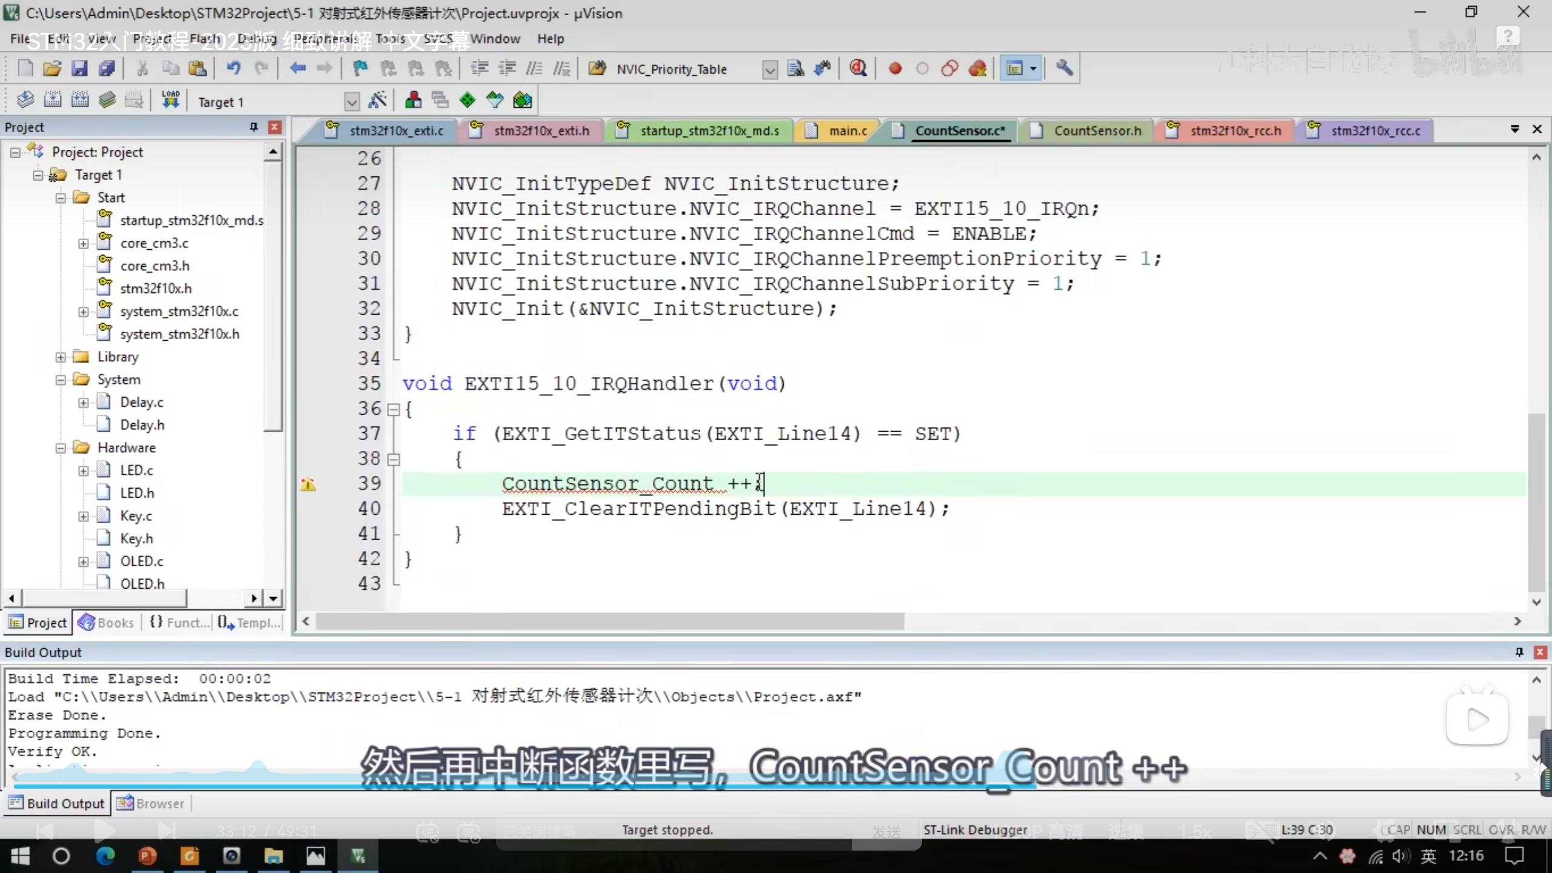Click the Manage Run-Time Environment green diamond icon
This screenshot has width=1552, height=873.
[x=467, y=100]
